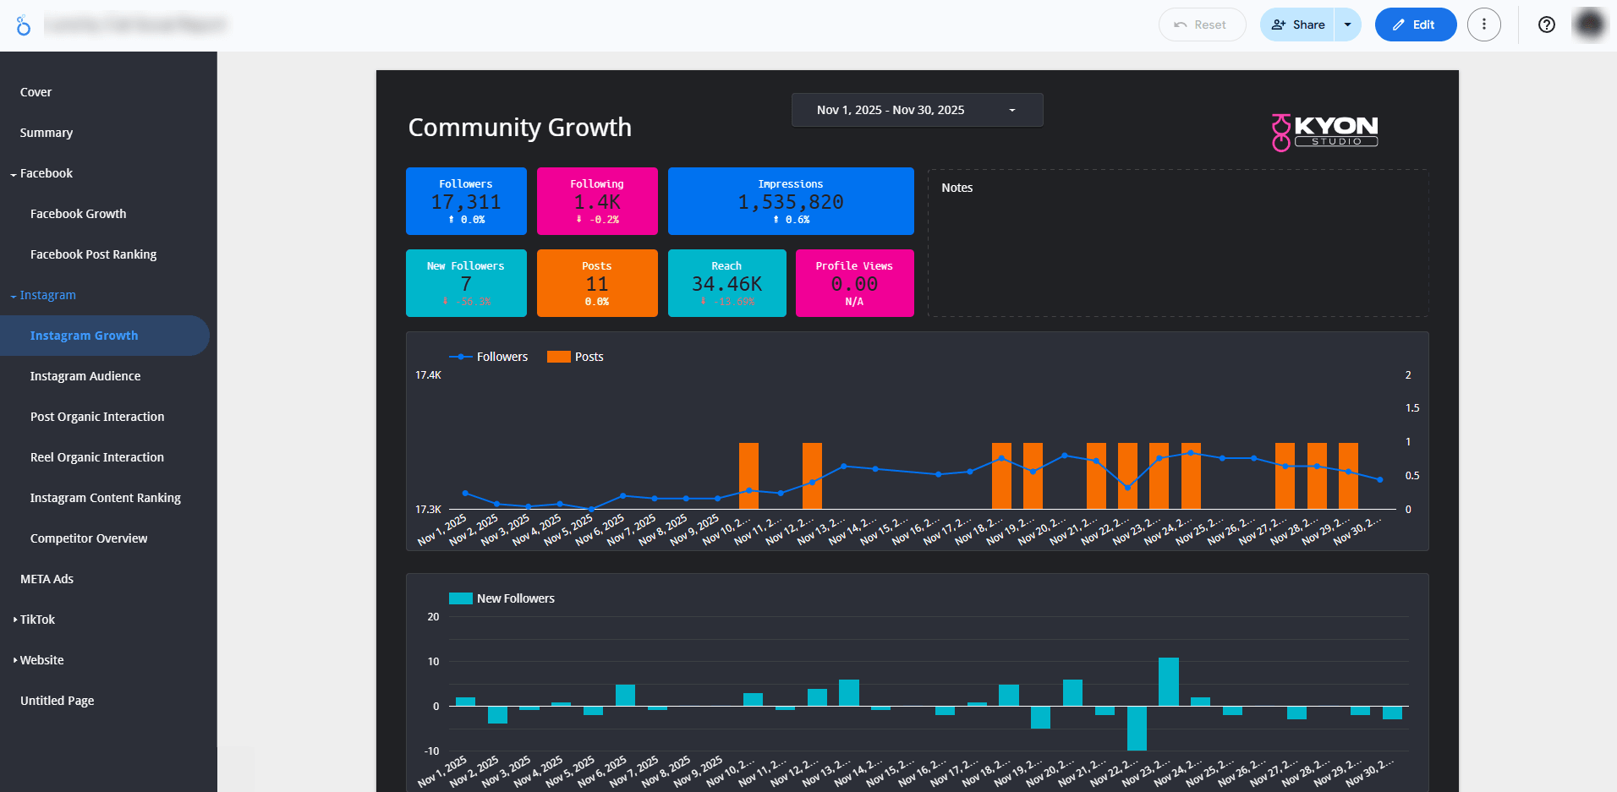This screenshot has width=1617, height=792.
Task: Expand the TikTok section in sidebar
Action: [15, 620]
